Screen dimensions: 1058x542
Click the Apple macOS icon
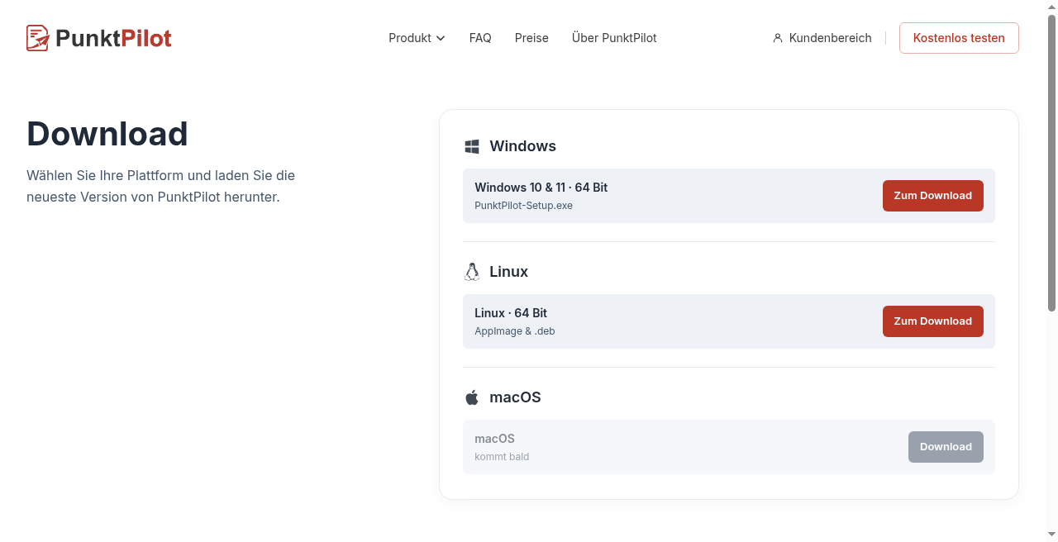[472, 397]
